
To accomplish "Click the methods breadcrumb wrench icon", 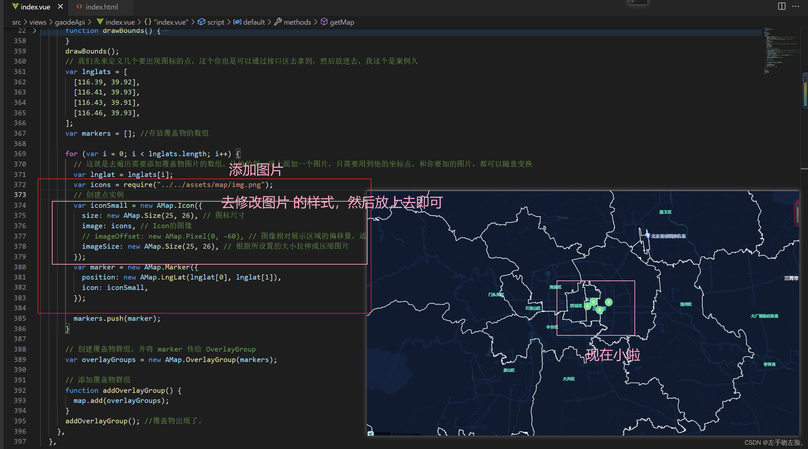I will click(x=278, y=22).
